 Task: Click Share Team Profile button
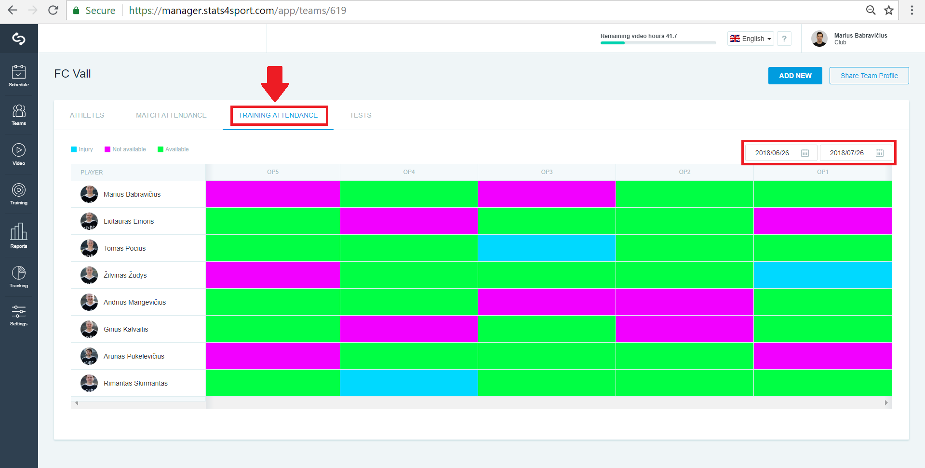(x=869, y=76)
